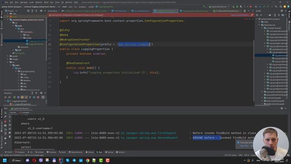Collapse the config package in project tree
The image size is (291, 164).
(21, 38)
